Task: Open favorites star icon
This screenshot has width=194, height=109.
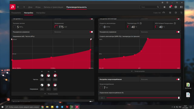Action: [x=164, y=7]
